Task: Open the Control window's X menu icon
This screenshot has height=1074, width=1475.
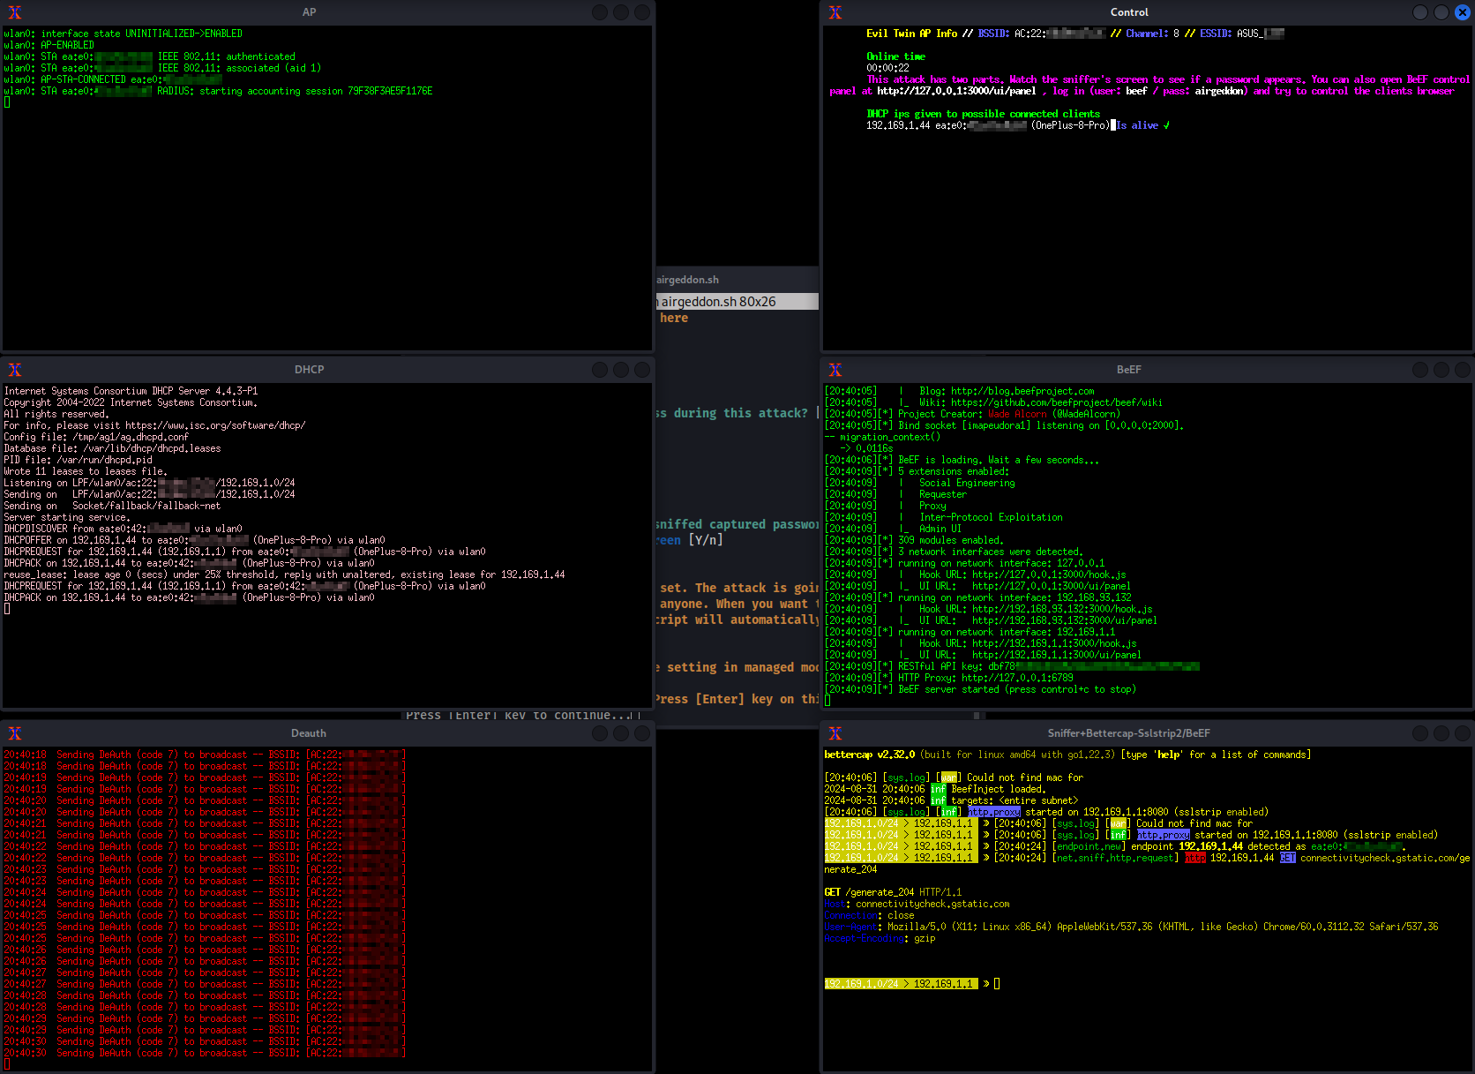Action: (835, 12)
